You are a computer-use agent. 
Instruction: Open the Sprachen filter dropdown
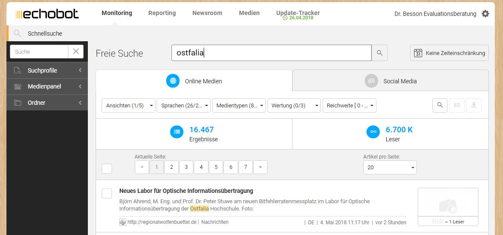pos(183,105)
